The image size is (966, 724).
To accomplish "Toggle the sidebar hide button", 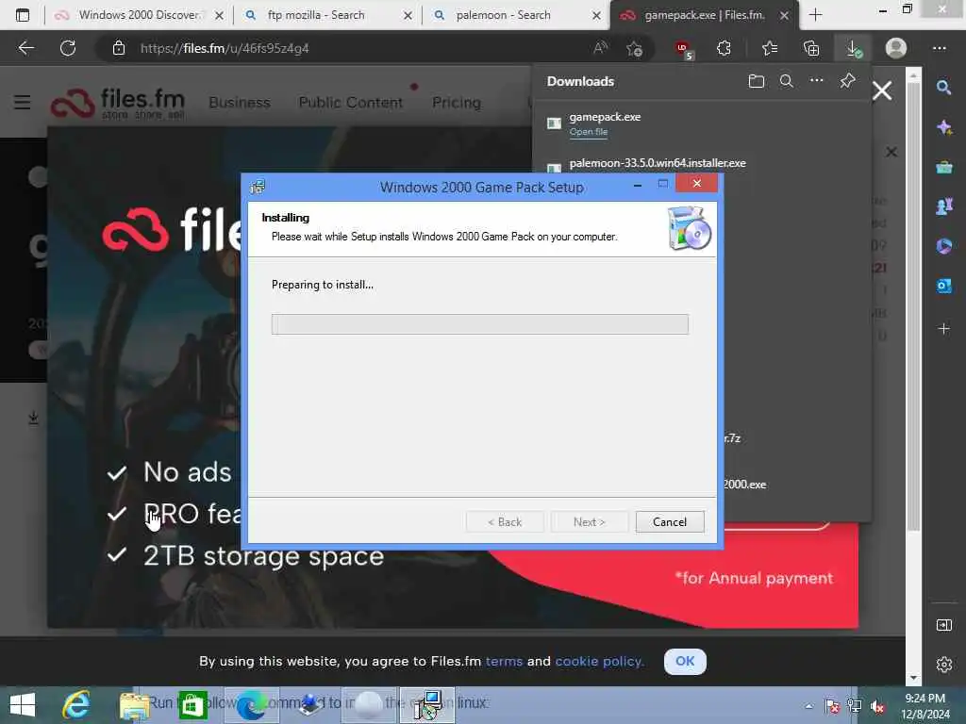I will pos(943,626).
